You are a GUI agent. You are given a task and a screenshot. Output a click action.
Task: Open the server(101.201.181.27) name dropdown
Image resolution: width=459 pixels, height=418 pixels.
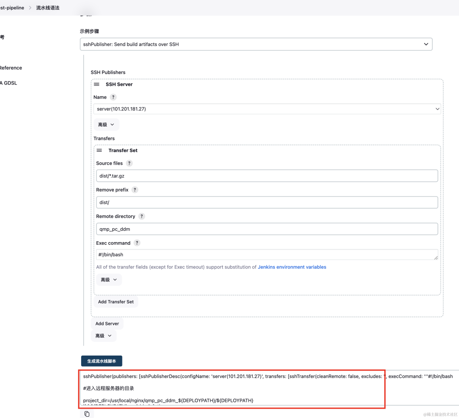coord(267,109)
